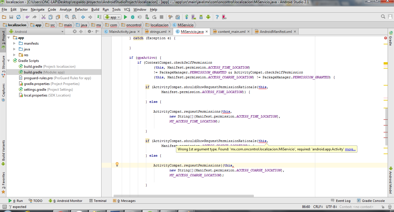Click the Open folder toolbar icon
394x212 pixels.
point(4,17)
